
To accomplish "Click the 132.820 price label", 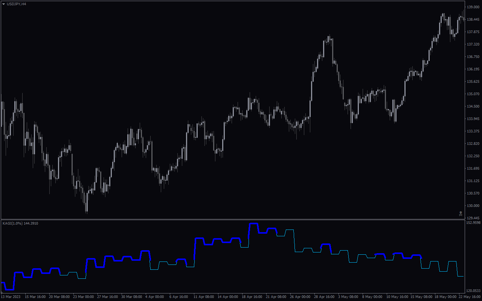I will (x=473, y=144).
